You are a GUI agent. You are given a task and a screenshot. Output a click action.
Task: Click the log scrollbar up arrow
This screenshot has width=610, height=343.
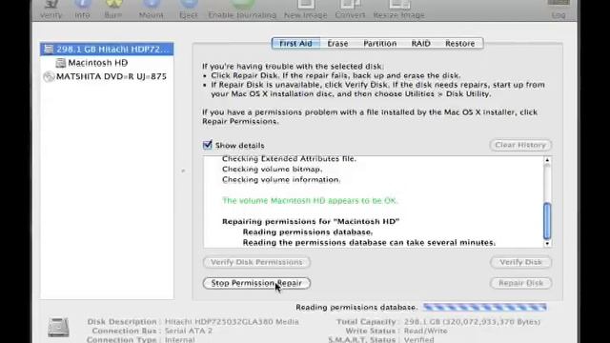pos(547,160)
